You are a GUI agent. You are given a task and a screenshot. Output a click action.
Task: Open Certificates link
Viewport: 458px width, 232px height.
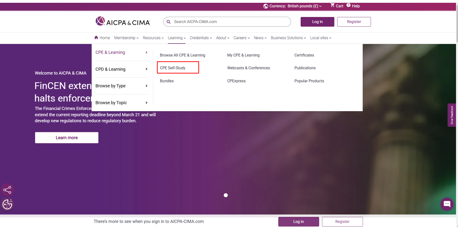304,55
